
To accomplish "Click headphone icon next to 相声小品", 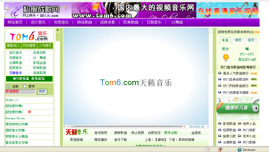I will coord(239,124).
